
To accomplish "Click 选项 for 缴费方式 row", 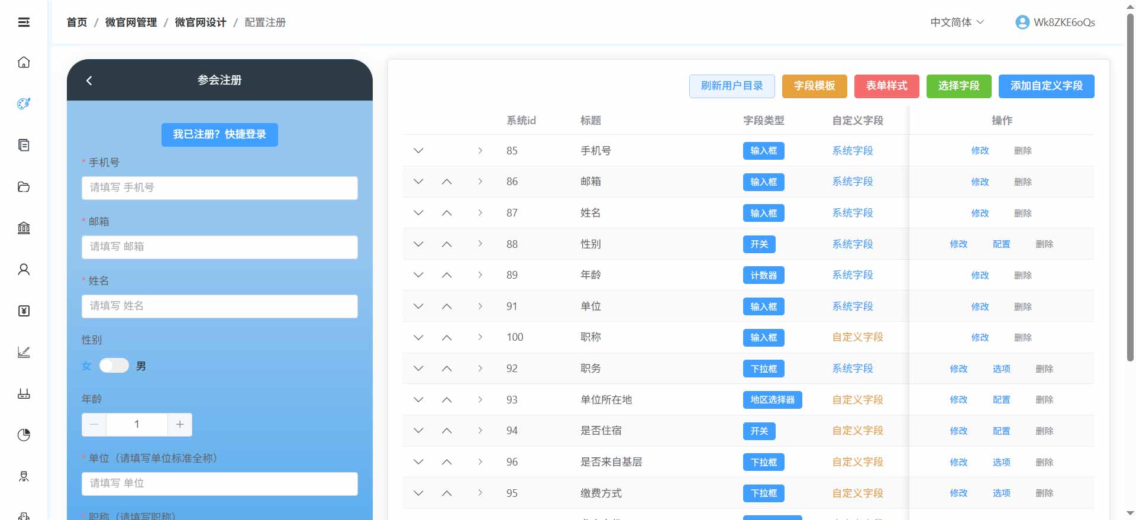I will click(x=1002, y=493).
